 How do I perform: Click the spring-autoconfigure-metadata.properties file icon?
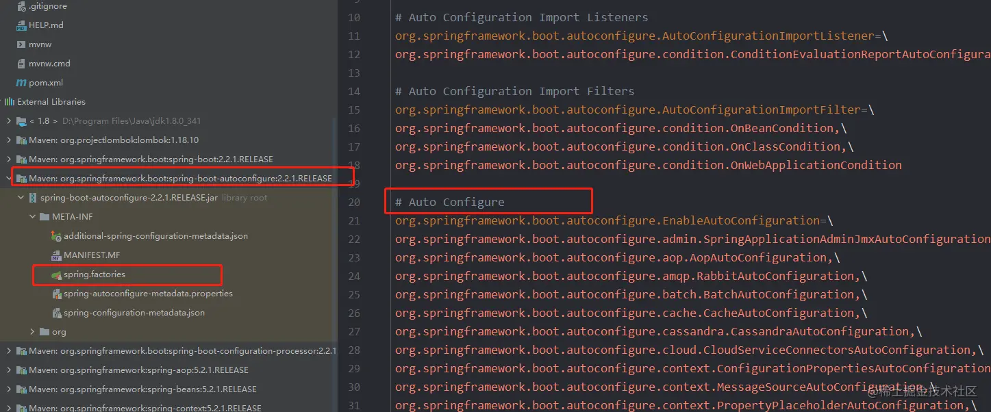pyautogui.click(x=57, y=294)
